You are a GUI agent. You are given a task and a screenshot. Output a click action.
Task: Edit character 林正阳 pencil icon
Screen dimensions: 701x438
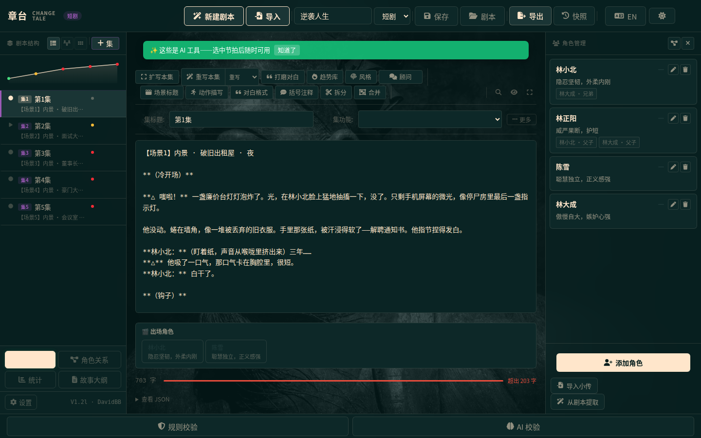[673, 118]
